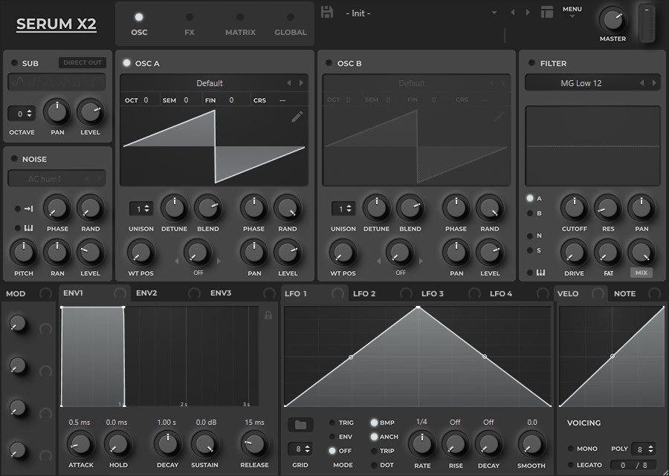Screen dimensions: 669x476
Task: Enable LEGATO voicing
Action: tap(571, 465)
